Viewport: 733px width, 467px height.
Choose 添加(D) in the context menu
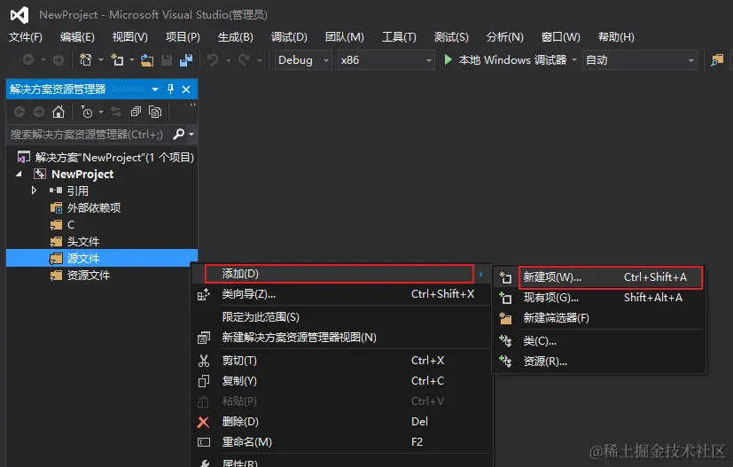[339, 274]
